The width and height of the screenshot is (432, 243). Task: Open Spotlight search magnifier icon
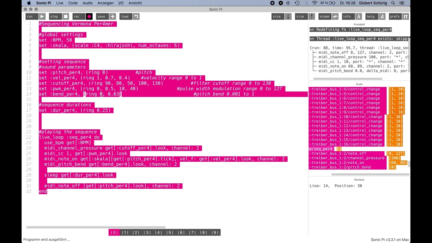(x=393, y=3)
